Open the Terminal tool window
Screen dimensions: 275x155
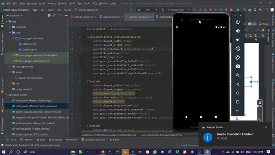click(x=26, y=139)
